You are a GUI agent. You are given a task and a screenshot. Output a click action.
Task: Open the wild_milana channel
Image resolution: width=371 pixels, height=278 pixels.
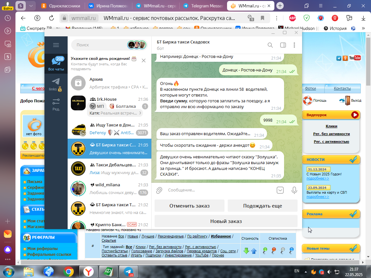point(109,189)
